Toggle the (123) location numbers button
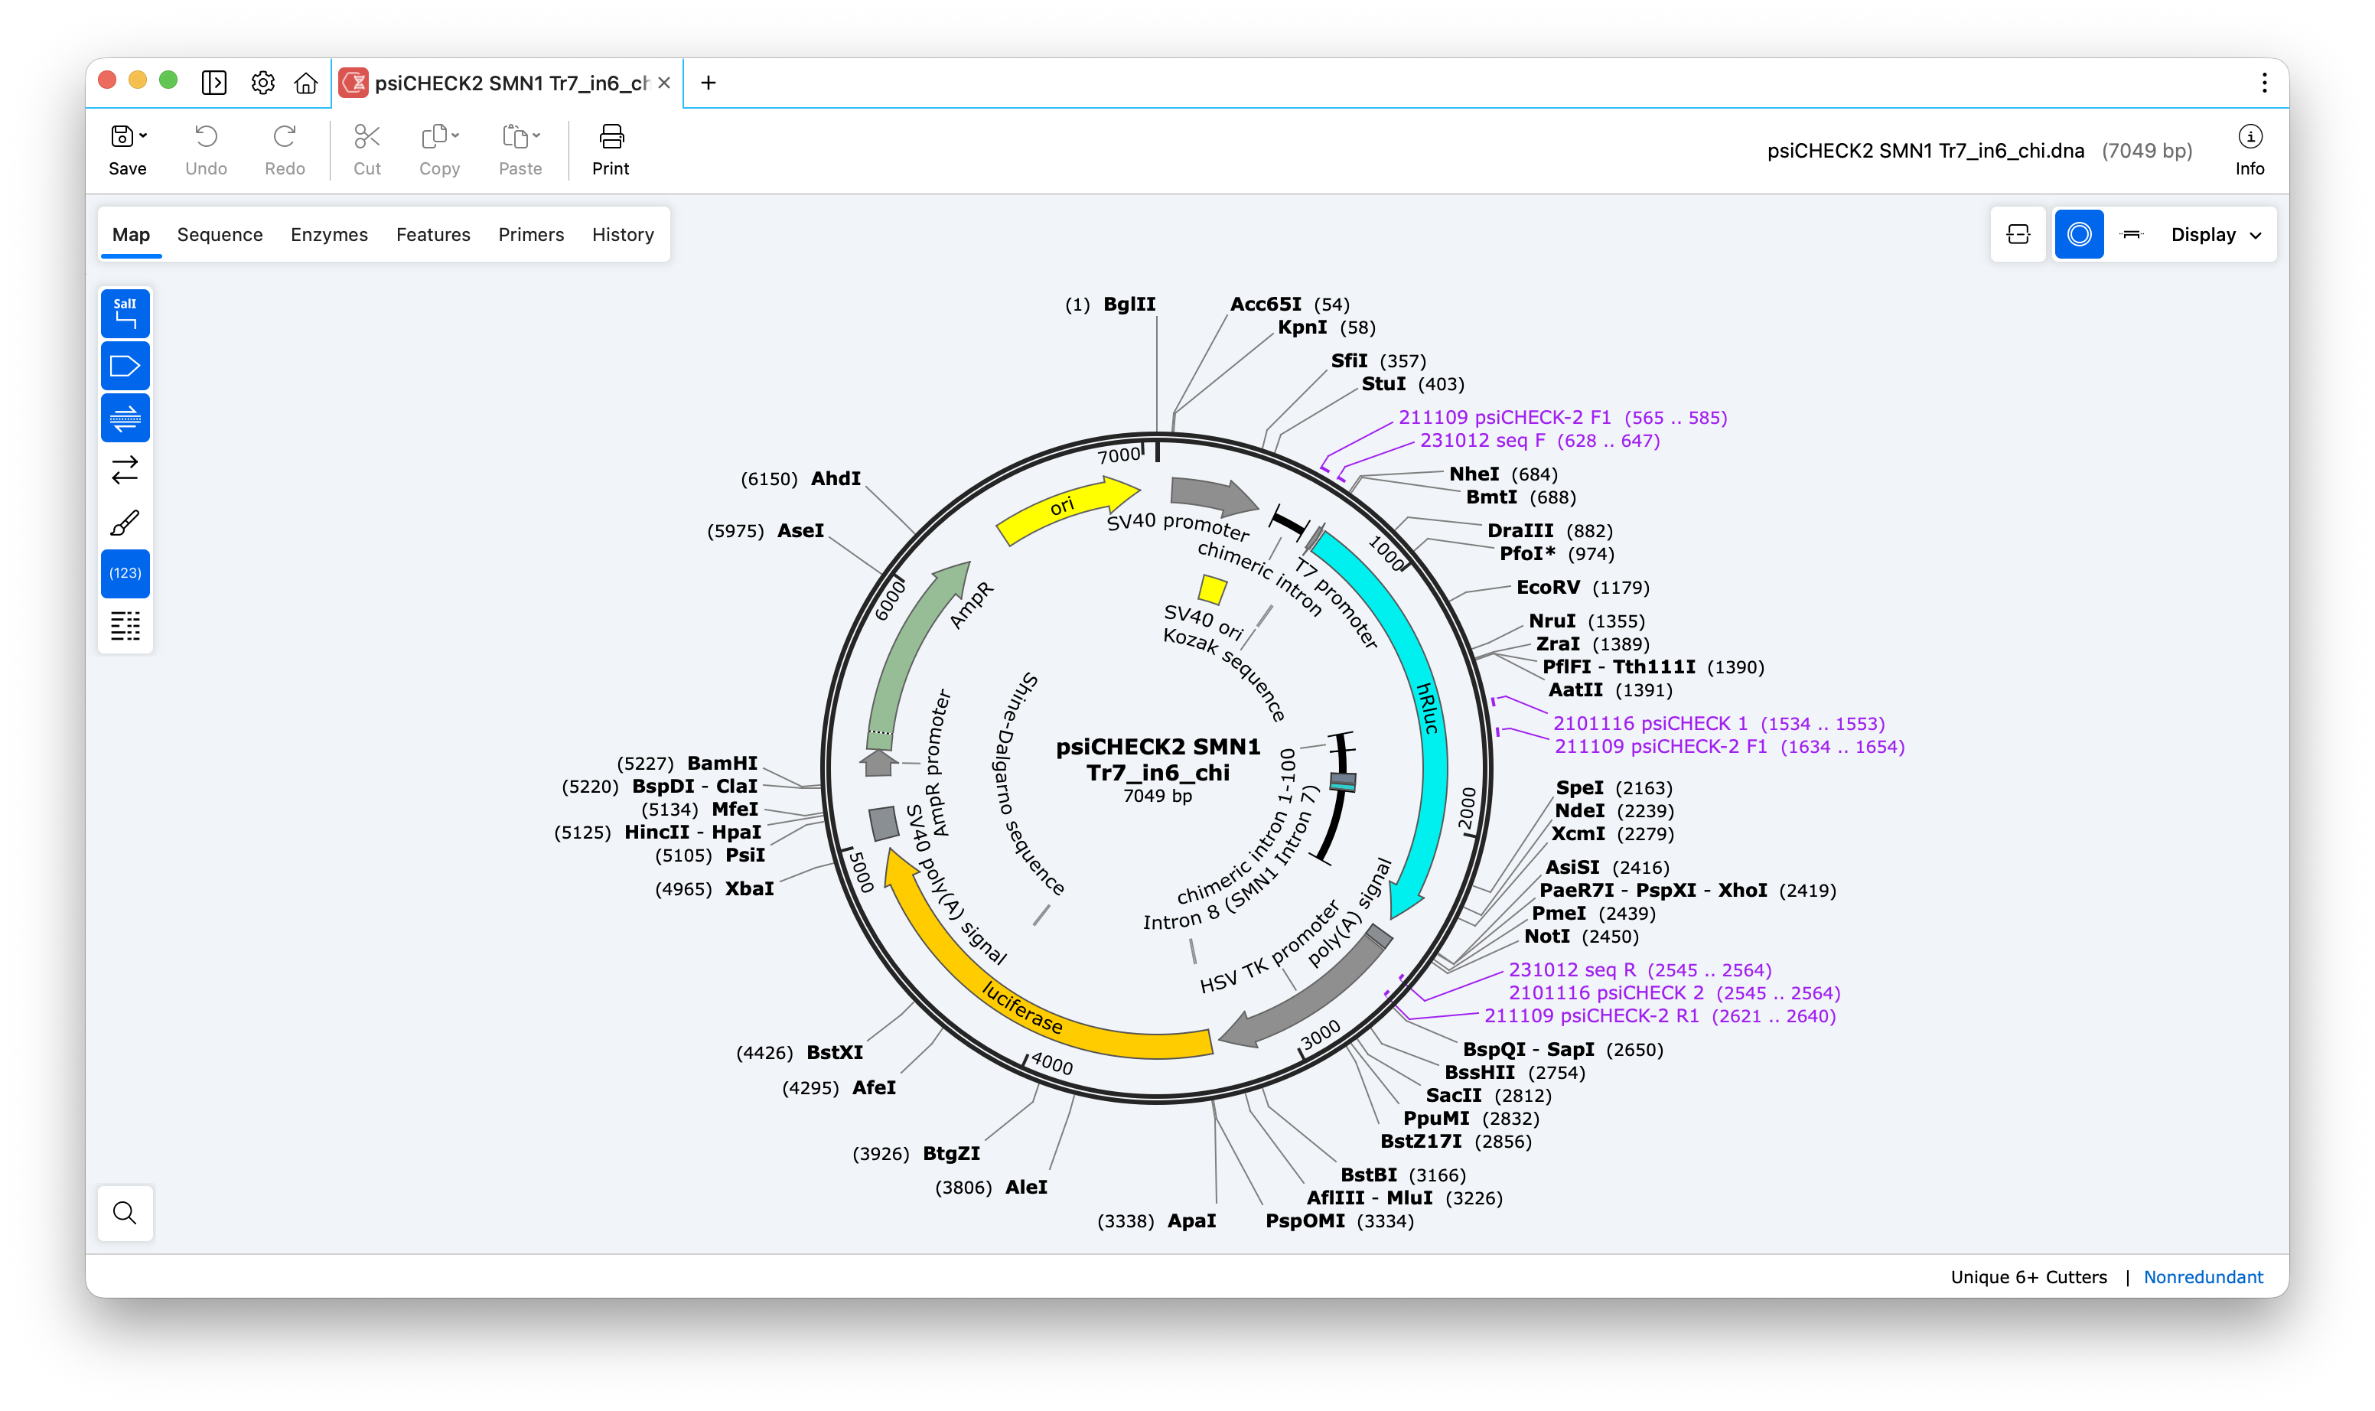Screen dimensions: 2375x1411 click(125, 573)
